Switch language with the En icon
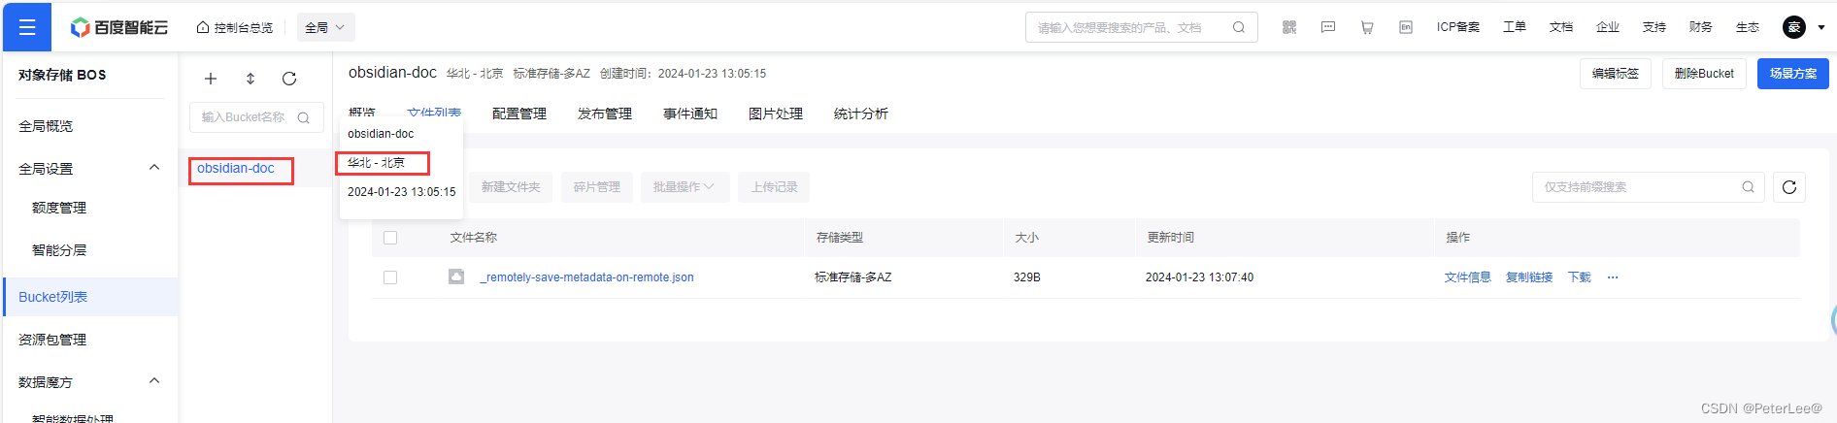The width and height of the screenshot is (1837, 423). (1406, 27)
